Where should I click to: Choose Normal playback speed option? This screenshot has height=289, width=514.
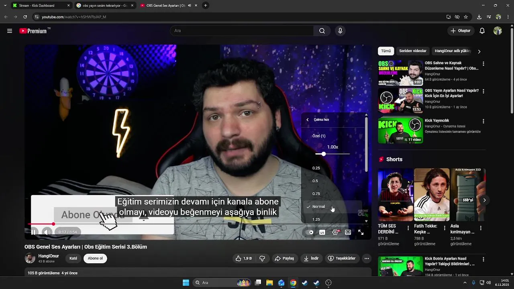click(x=332, y=207)
